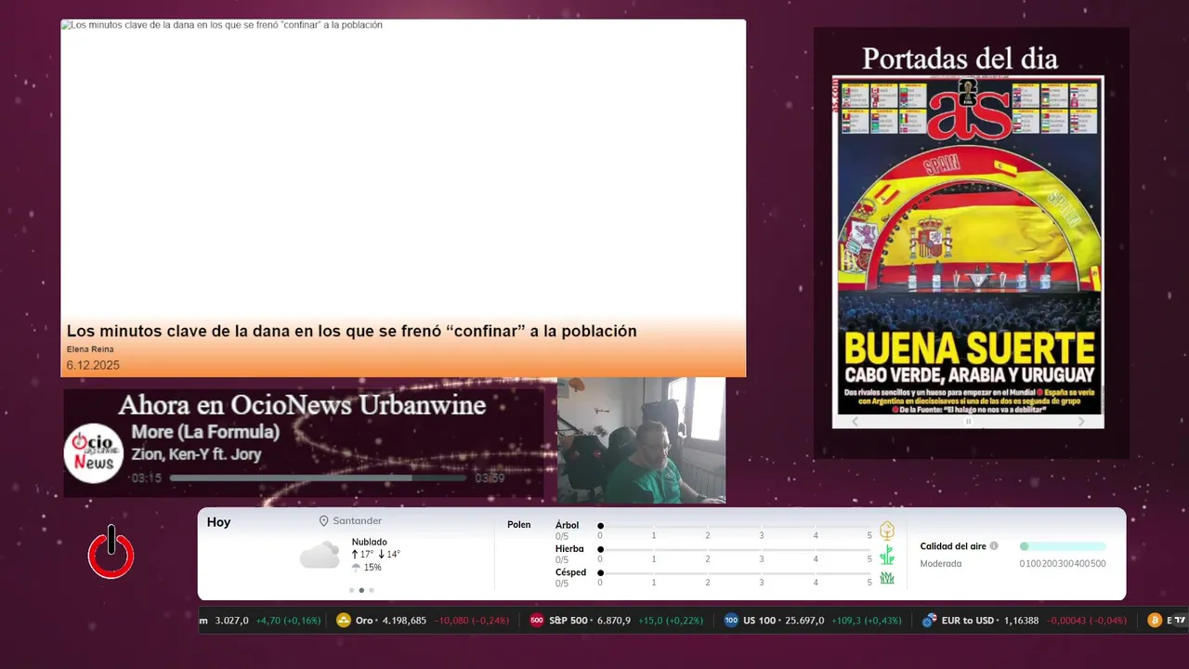This screenshot has width=1189, height=669.
Task: Click elapsed time 03:15
Action: click(147, 479)
